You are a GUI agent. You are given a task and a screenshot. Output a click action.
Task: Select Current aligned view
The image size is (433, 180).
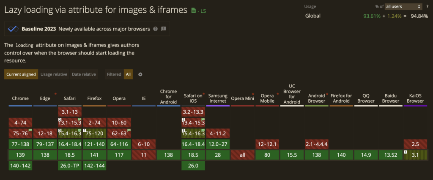[x=21, y=74]
